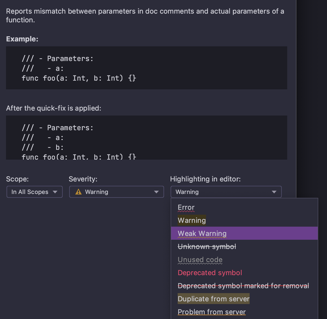
Task: Select Deprecated symbol highlighting
Action: point(210,273)
